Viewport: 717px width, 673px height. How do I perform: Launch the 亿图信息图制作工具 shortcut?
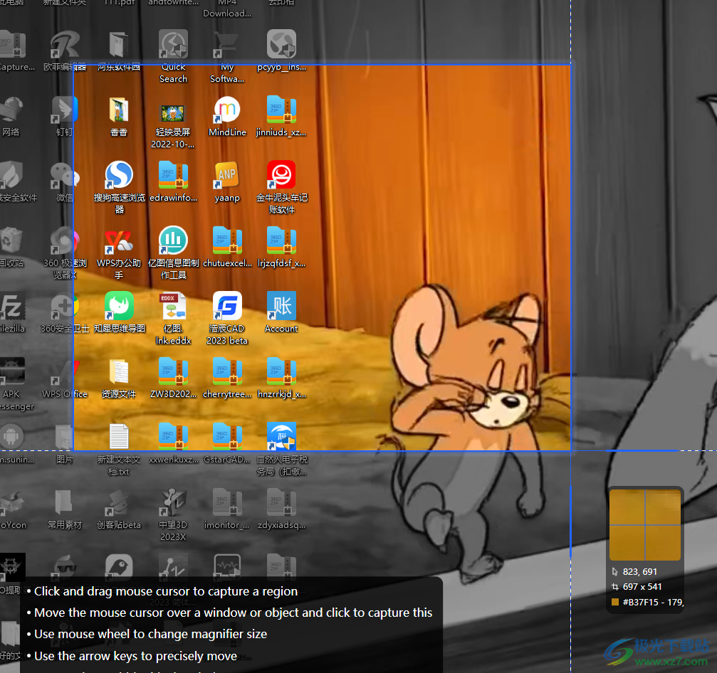click(x=173, y=240)
